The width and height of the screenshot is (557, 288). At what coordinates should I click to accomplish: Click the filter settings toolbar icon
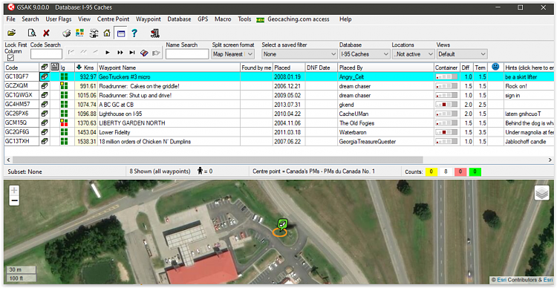coord(94,33)
